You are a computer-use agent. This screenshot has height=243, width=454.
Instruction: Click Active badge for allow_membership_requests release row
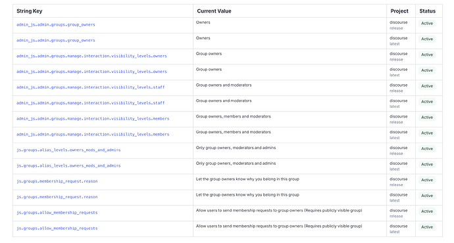pos(427,211)
